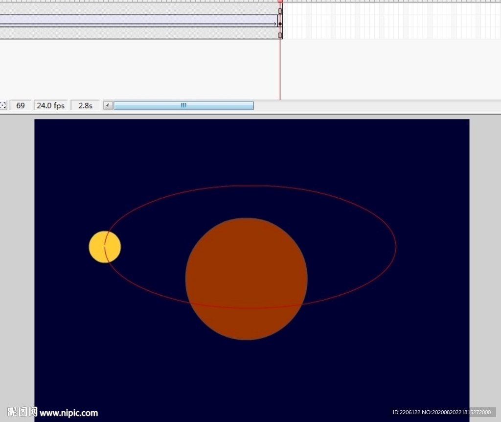Select the large brown circle on the stage
This screenshot has width=501, height=422.
247,279
